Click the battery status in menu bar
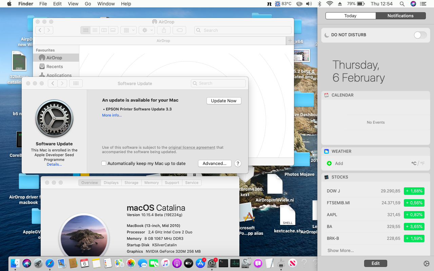 click(356, 4)
